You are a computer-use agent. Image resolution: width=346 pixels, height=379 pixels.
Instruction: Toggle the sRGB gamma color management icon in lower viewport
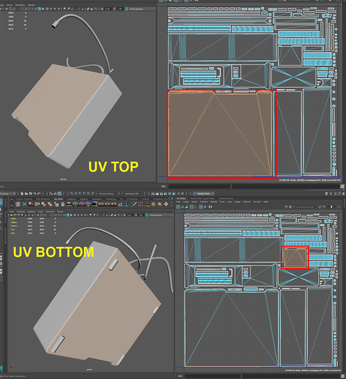147,215
